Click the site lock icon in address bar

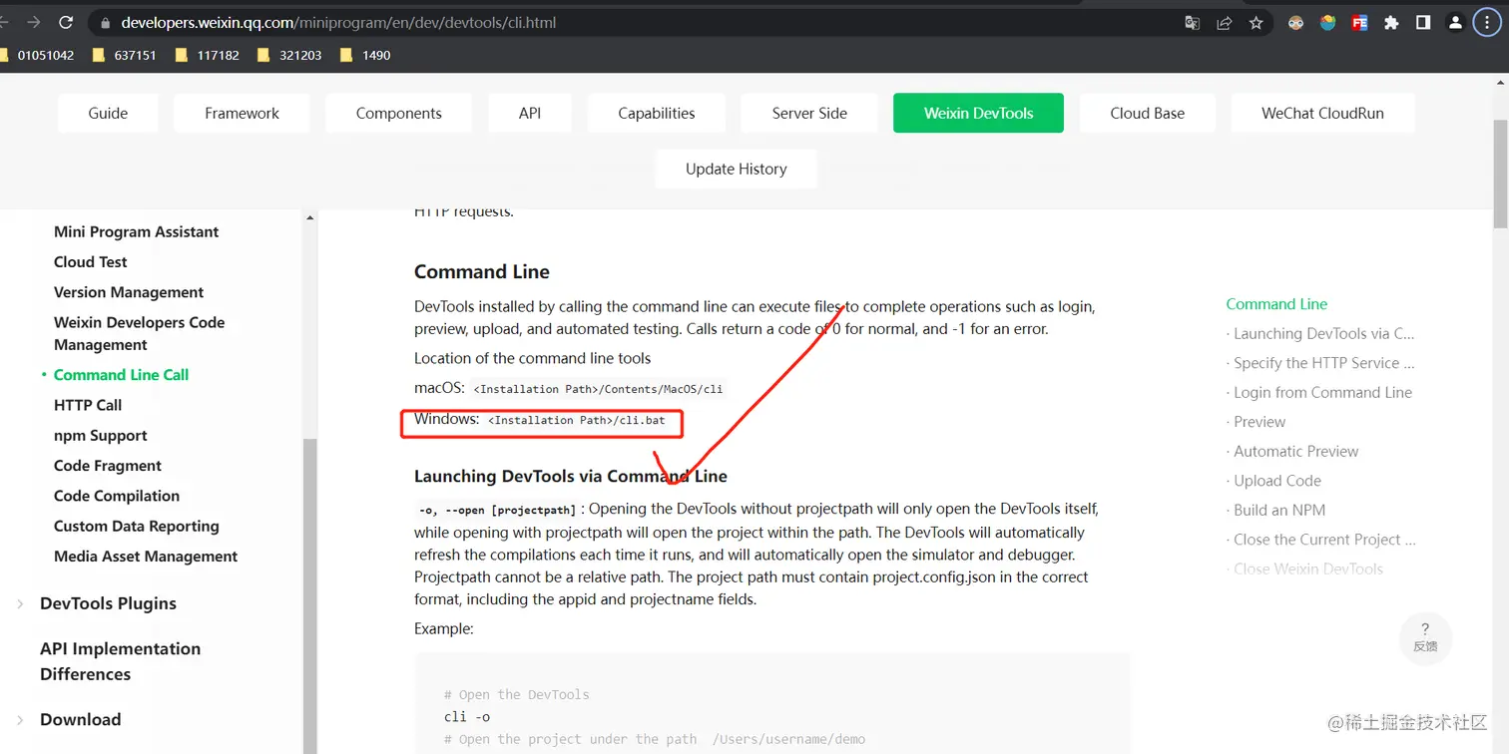(105, 23)
